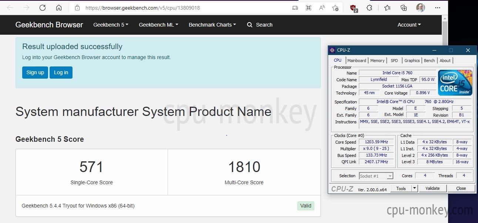Open the QR code icon in address bar
Image resolution: width=478 pixels, height=223 pixels.
(x=309, y=8)
